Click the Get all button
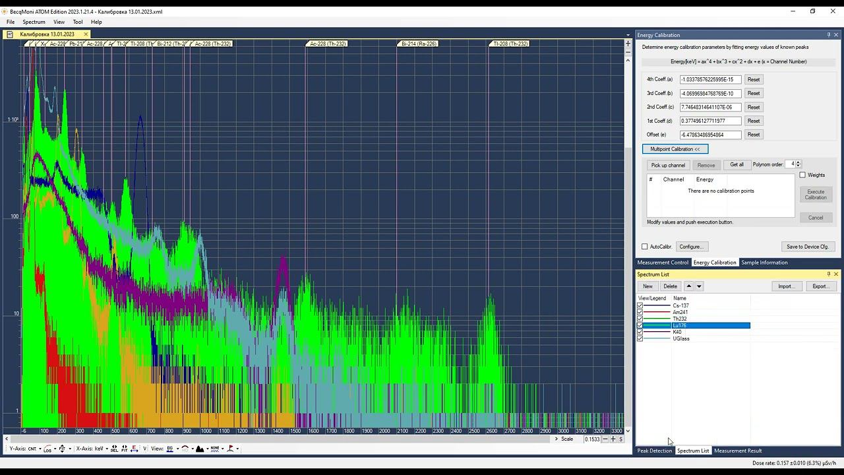 tap(737, 165)
